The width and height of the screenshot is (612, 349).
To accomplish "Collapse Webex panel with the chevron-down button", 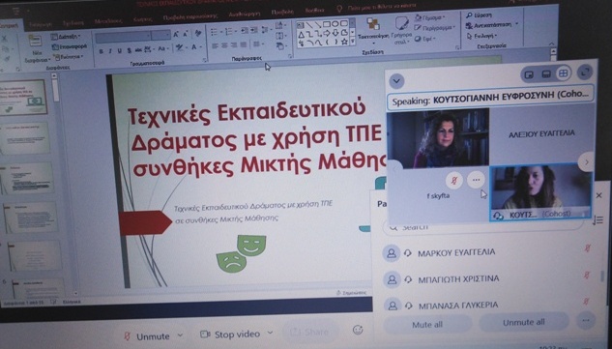I will click(x=396, y=81).
